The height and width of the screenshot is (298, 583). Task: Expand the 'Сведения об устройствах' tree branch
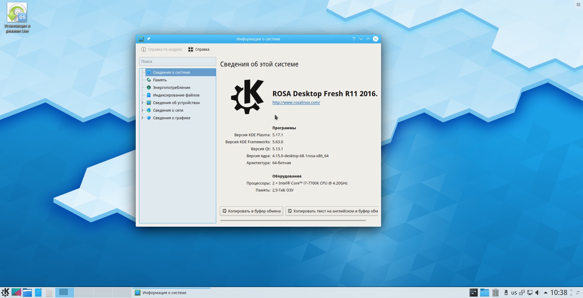click(x=142, y=103)
